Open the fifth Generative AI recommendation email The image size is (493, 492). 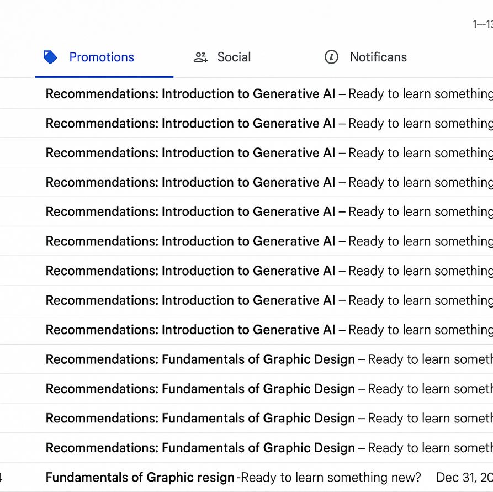(x=190, y=211)
